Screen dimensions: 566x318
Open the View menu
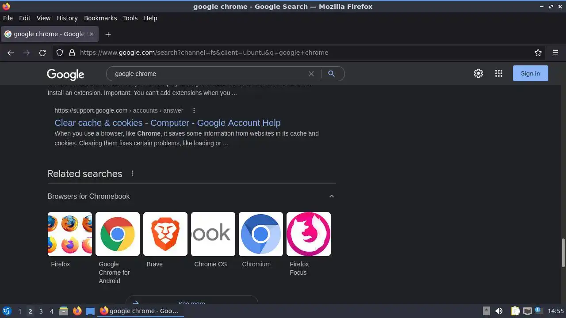[x=43, y=18]
